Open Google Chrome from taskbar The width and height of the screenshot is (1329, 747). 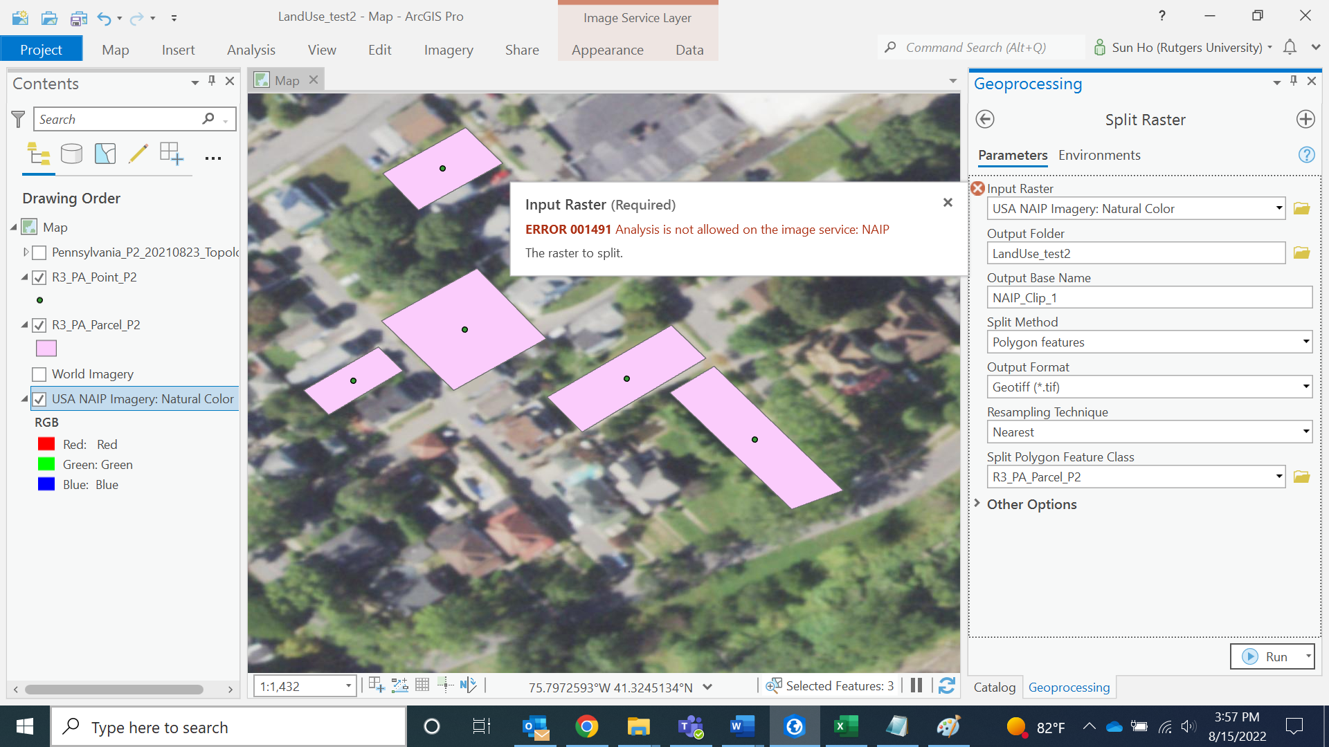(587, 726)
